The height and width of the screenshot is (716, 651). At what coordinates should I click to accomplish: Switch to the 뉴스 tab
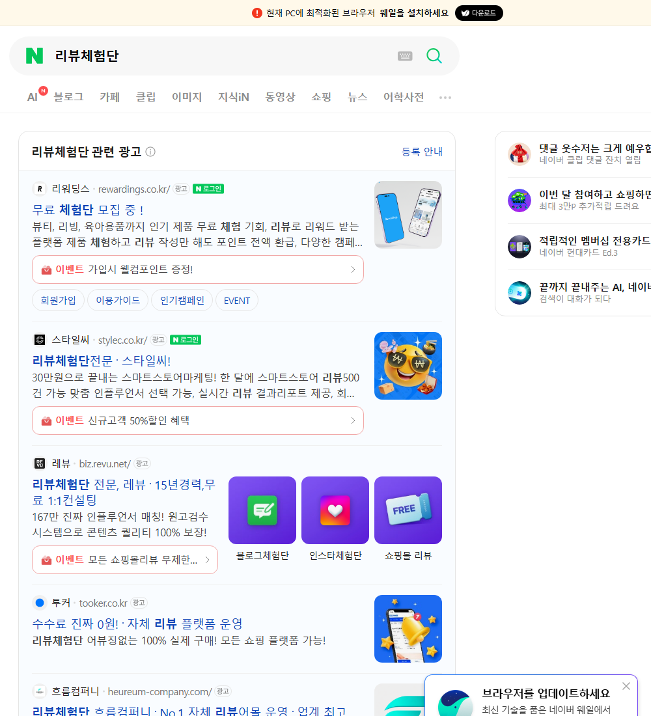tap(357, 97)
